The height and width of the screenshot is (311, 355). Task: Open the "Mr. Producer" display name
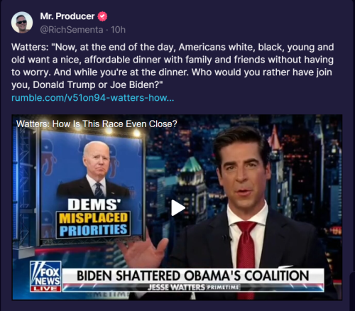(x=67, y=16)
